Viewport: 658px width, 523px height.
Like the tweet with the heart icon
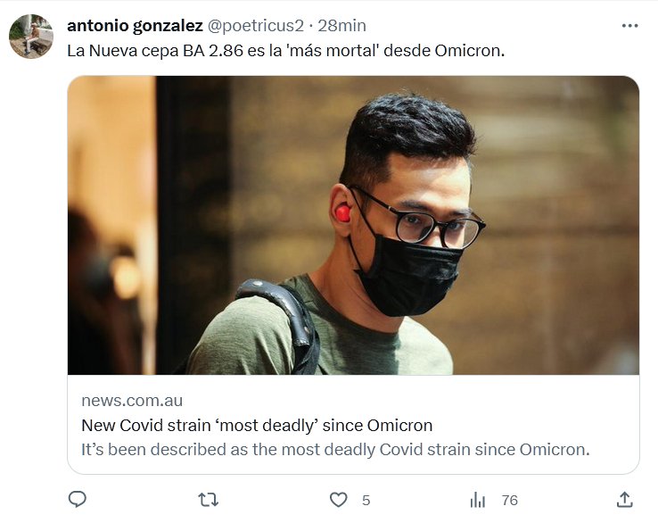pos(339,500)
